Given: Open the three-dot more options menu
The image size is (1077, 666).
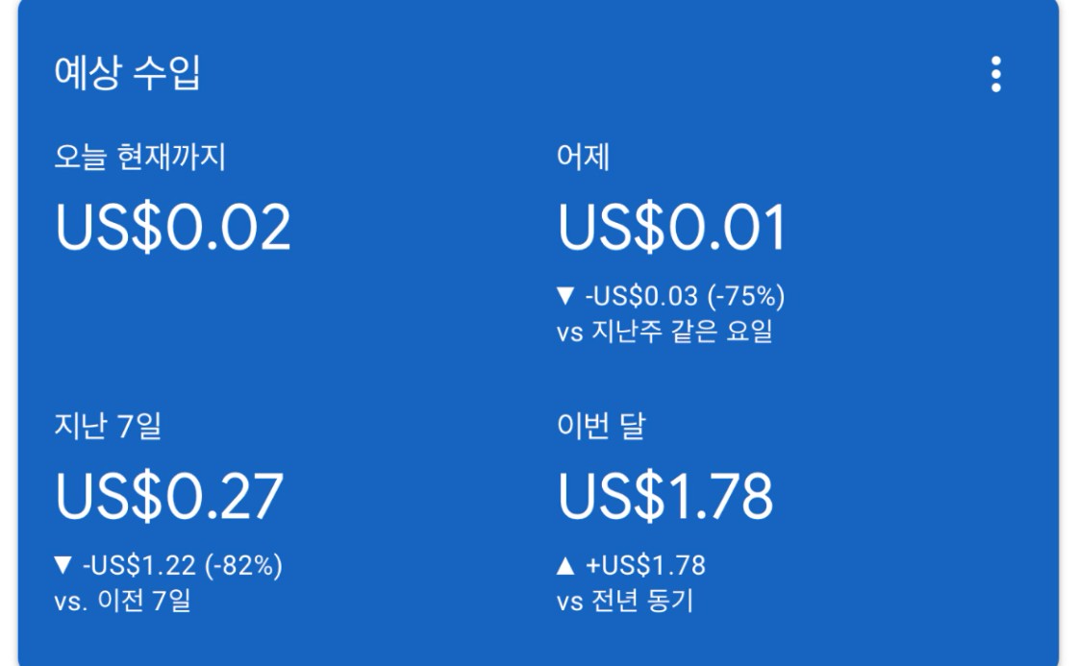Looking at the screenshot, I should click(x=995, y=75).
